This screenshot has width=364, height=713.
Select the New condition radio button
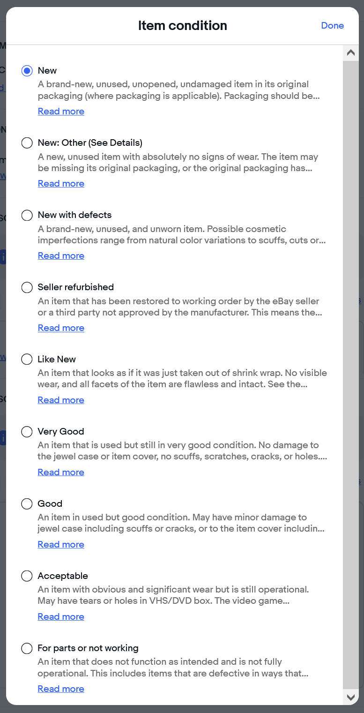[x=27, y=70]
